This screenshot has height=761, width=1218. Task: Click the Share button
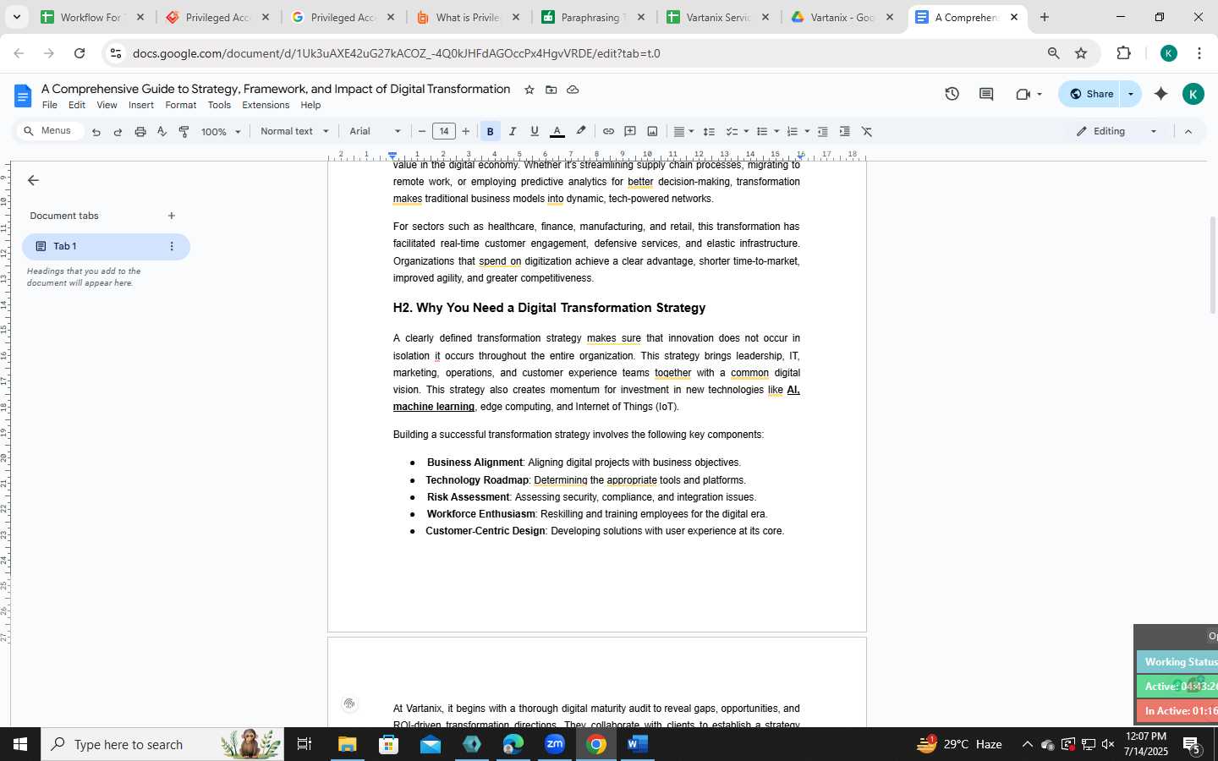1090,94
